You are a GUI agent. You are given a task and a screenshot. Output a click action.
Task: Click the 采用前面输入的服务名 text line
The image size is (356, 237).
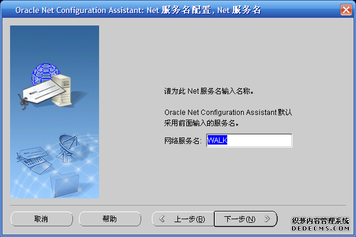coord(205,124)
